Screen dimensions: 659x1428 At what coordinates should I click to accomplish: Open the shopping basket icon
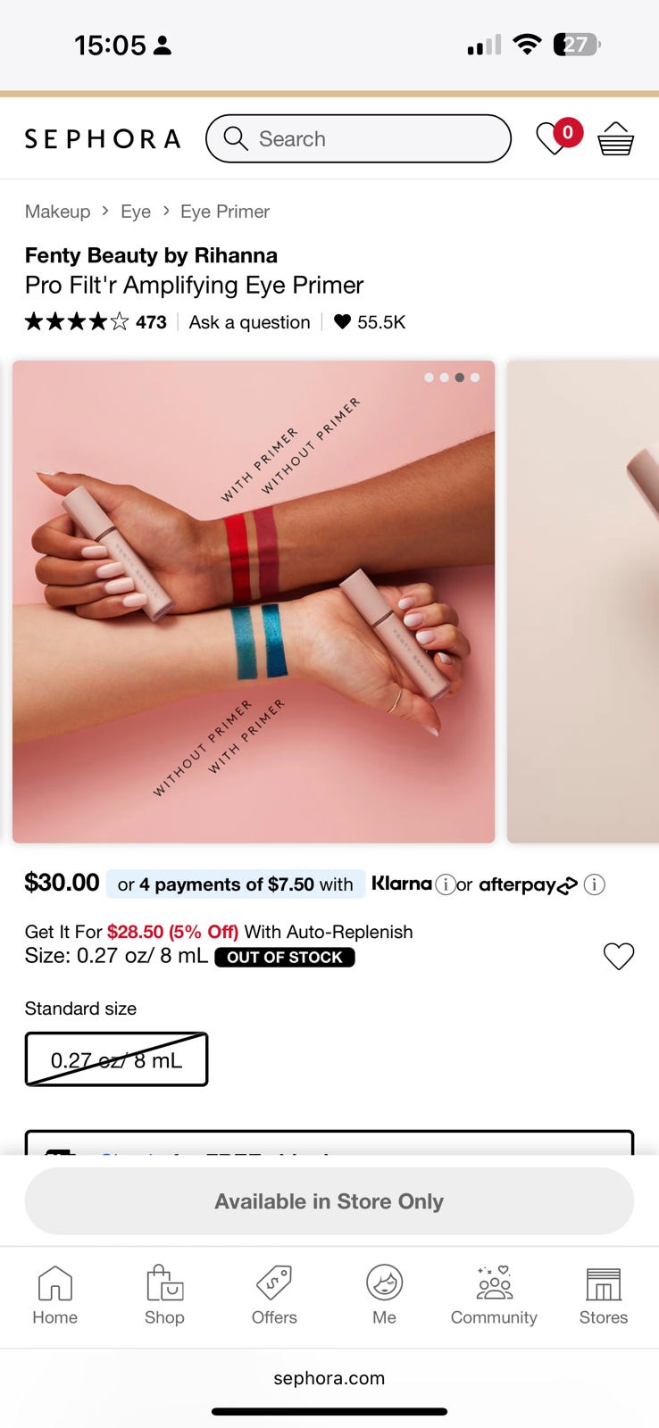616,138
